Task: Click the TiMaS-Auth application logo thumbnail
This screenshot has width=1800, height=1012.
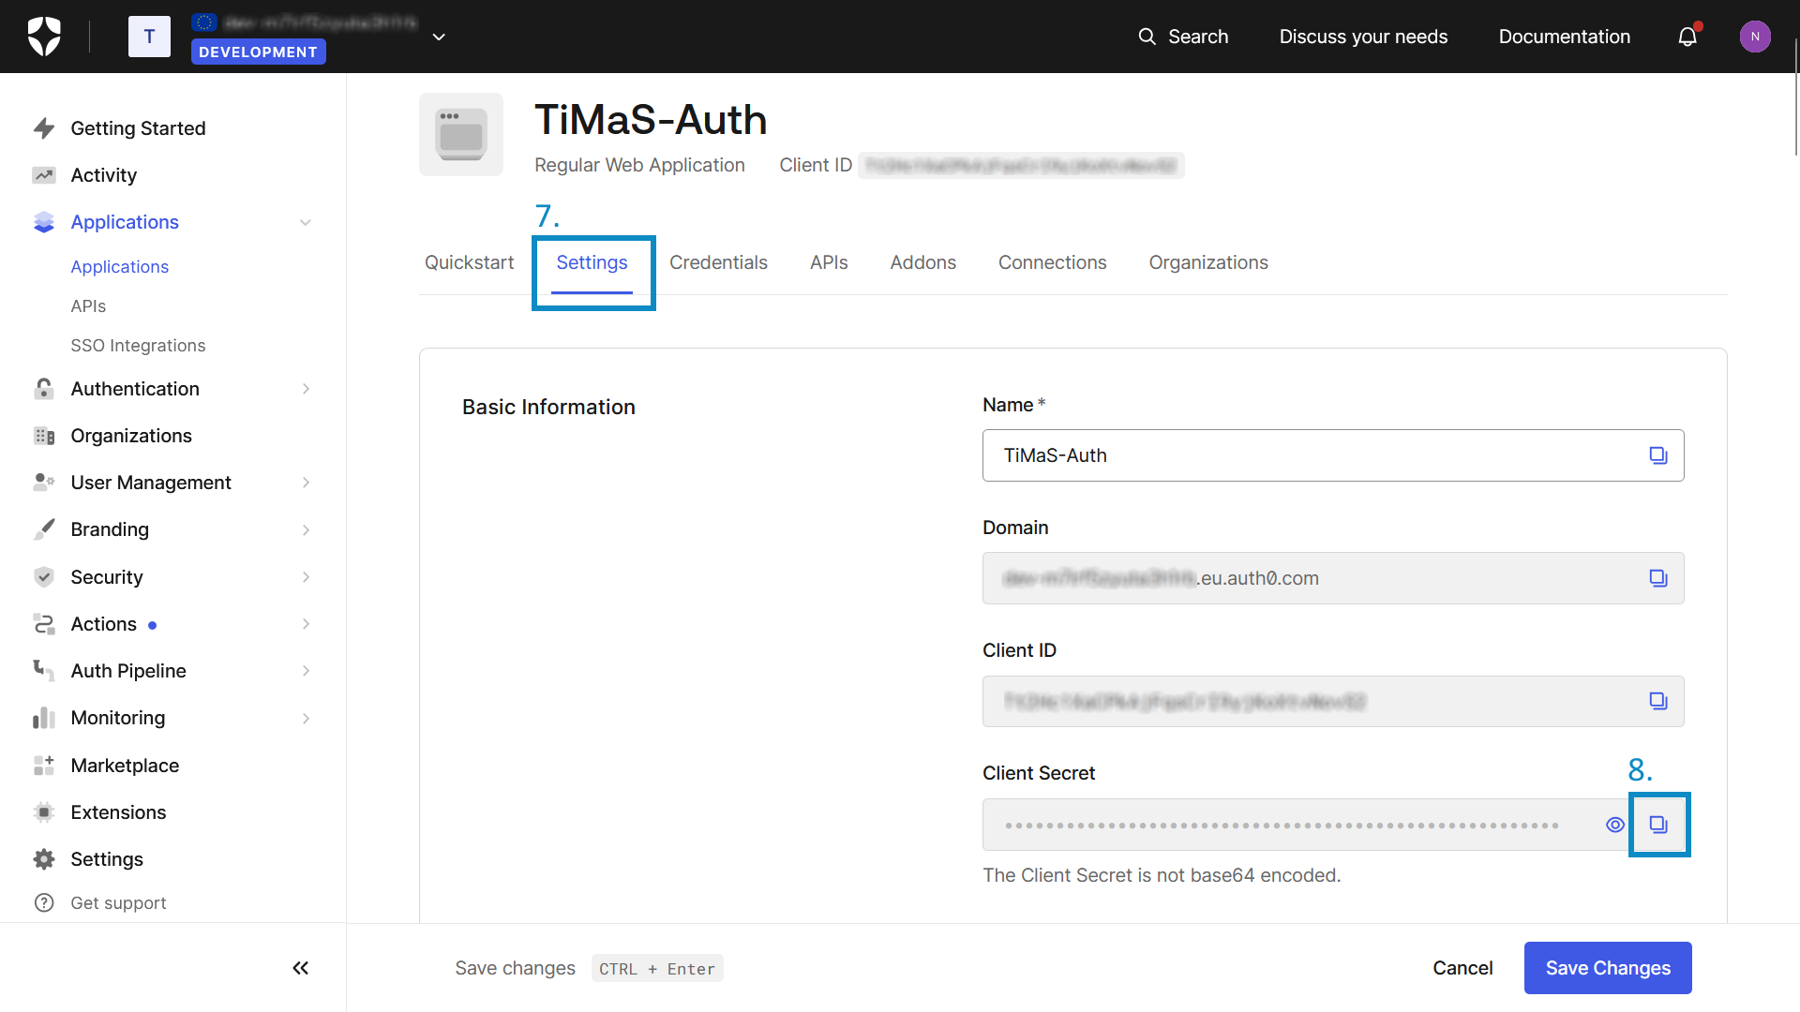Action: pyautogui.click(x=461, y=134)
